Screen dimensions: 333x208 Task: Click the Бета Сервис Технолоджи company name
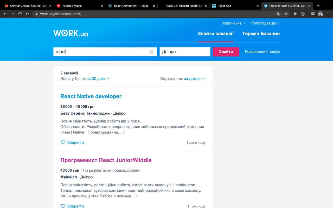click(x=85, y=113)
